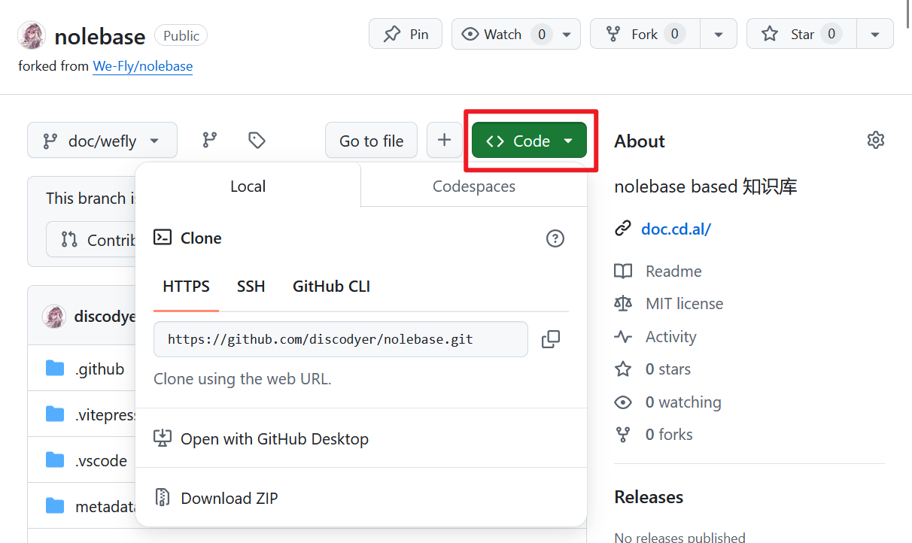The image size is (912, 543).
Task: Open the repository settings gear in About
Action: [x=875, y=141]
